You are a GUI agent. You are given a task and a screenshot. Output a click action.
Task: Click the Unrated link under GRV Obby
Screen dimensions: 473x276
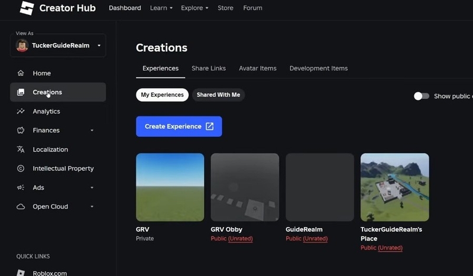[x=241, y=239]
